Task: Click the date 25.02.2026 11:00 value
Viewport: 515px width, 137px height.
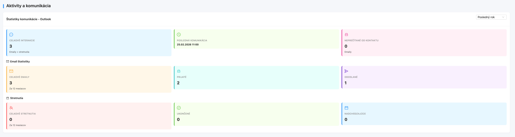Action: (x=188, y=45)
